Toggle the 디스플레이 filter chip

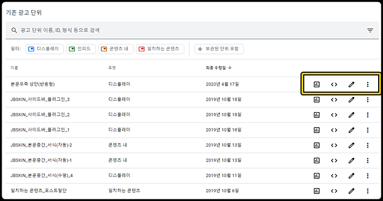[x=44, y=49]
